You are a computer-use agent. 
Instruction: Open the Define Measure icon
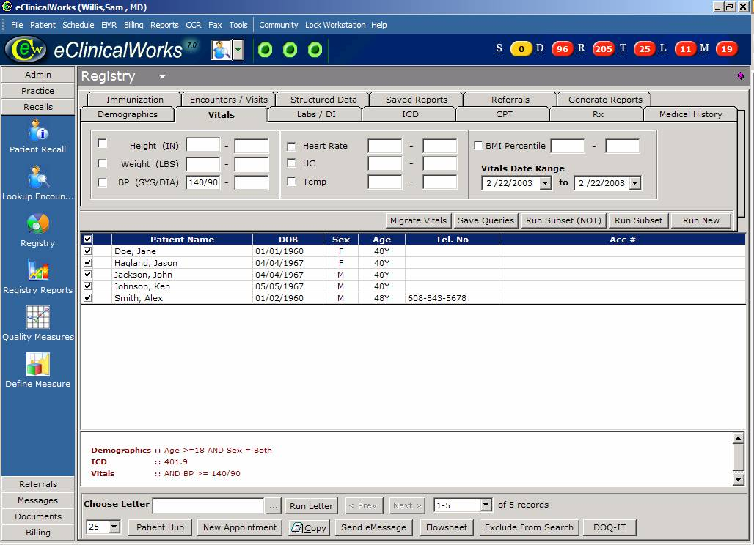pos(37,364)
